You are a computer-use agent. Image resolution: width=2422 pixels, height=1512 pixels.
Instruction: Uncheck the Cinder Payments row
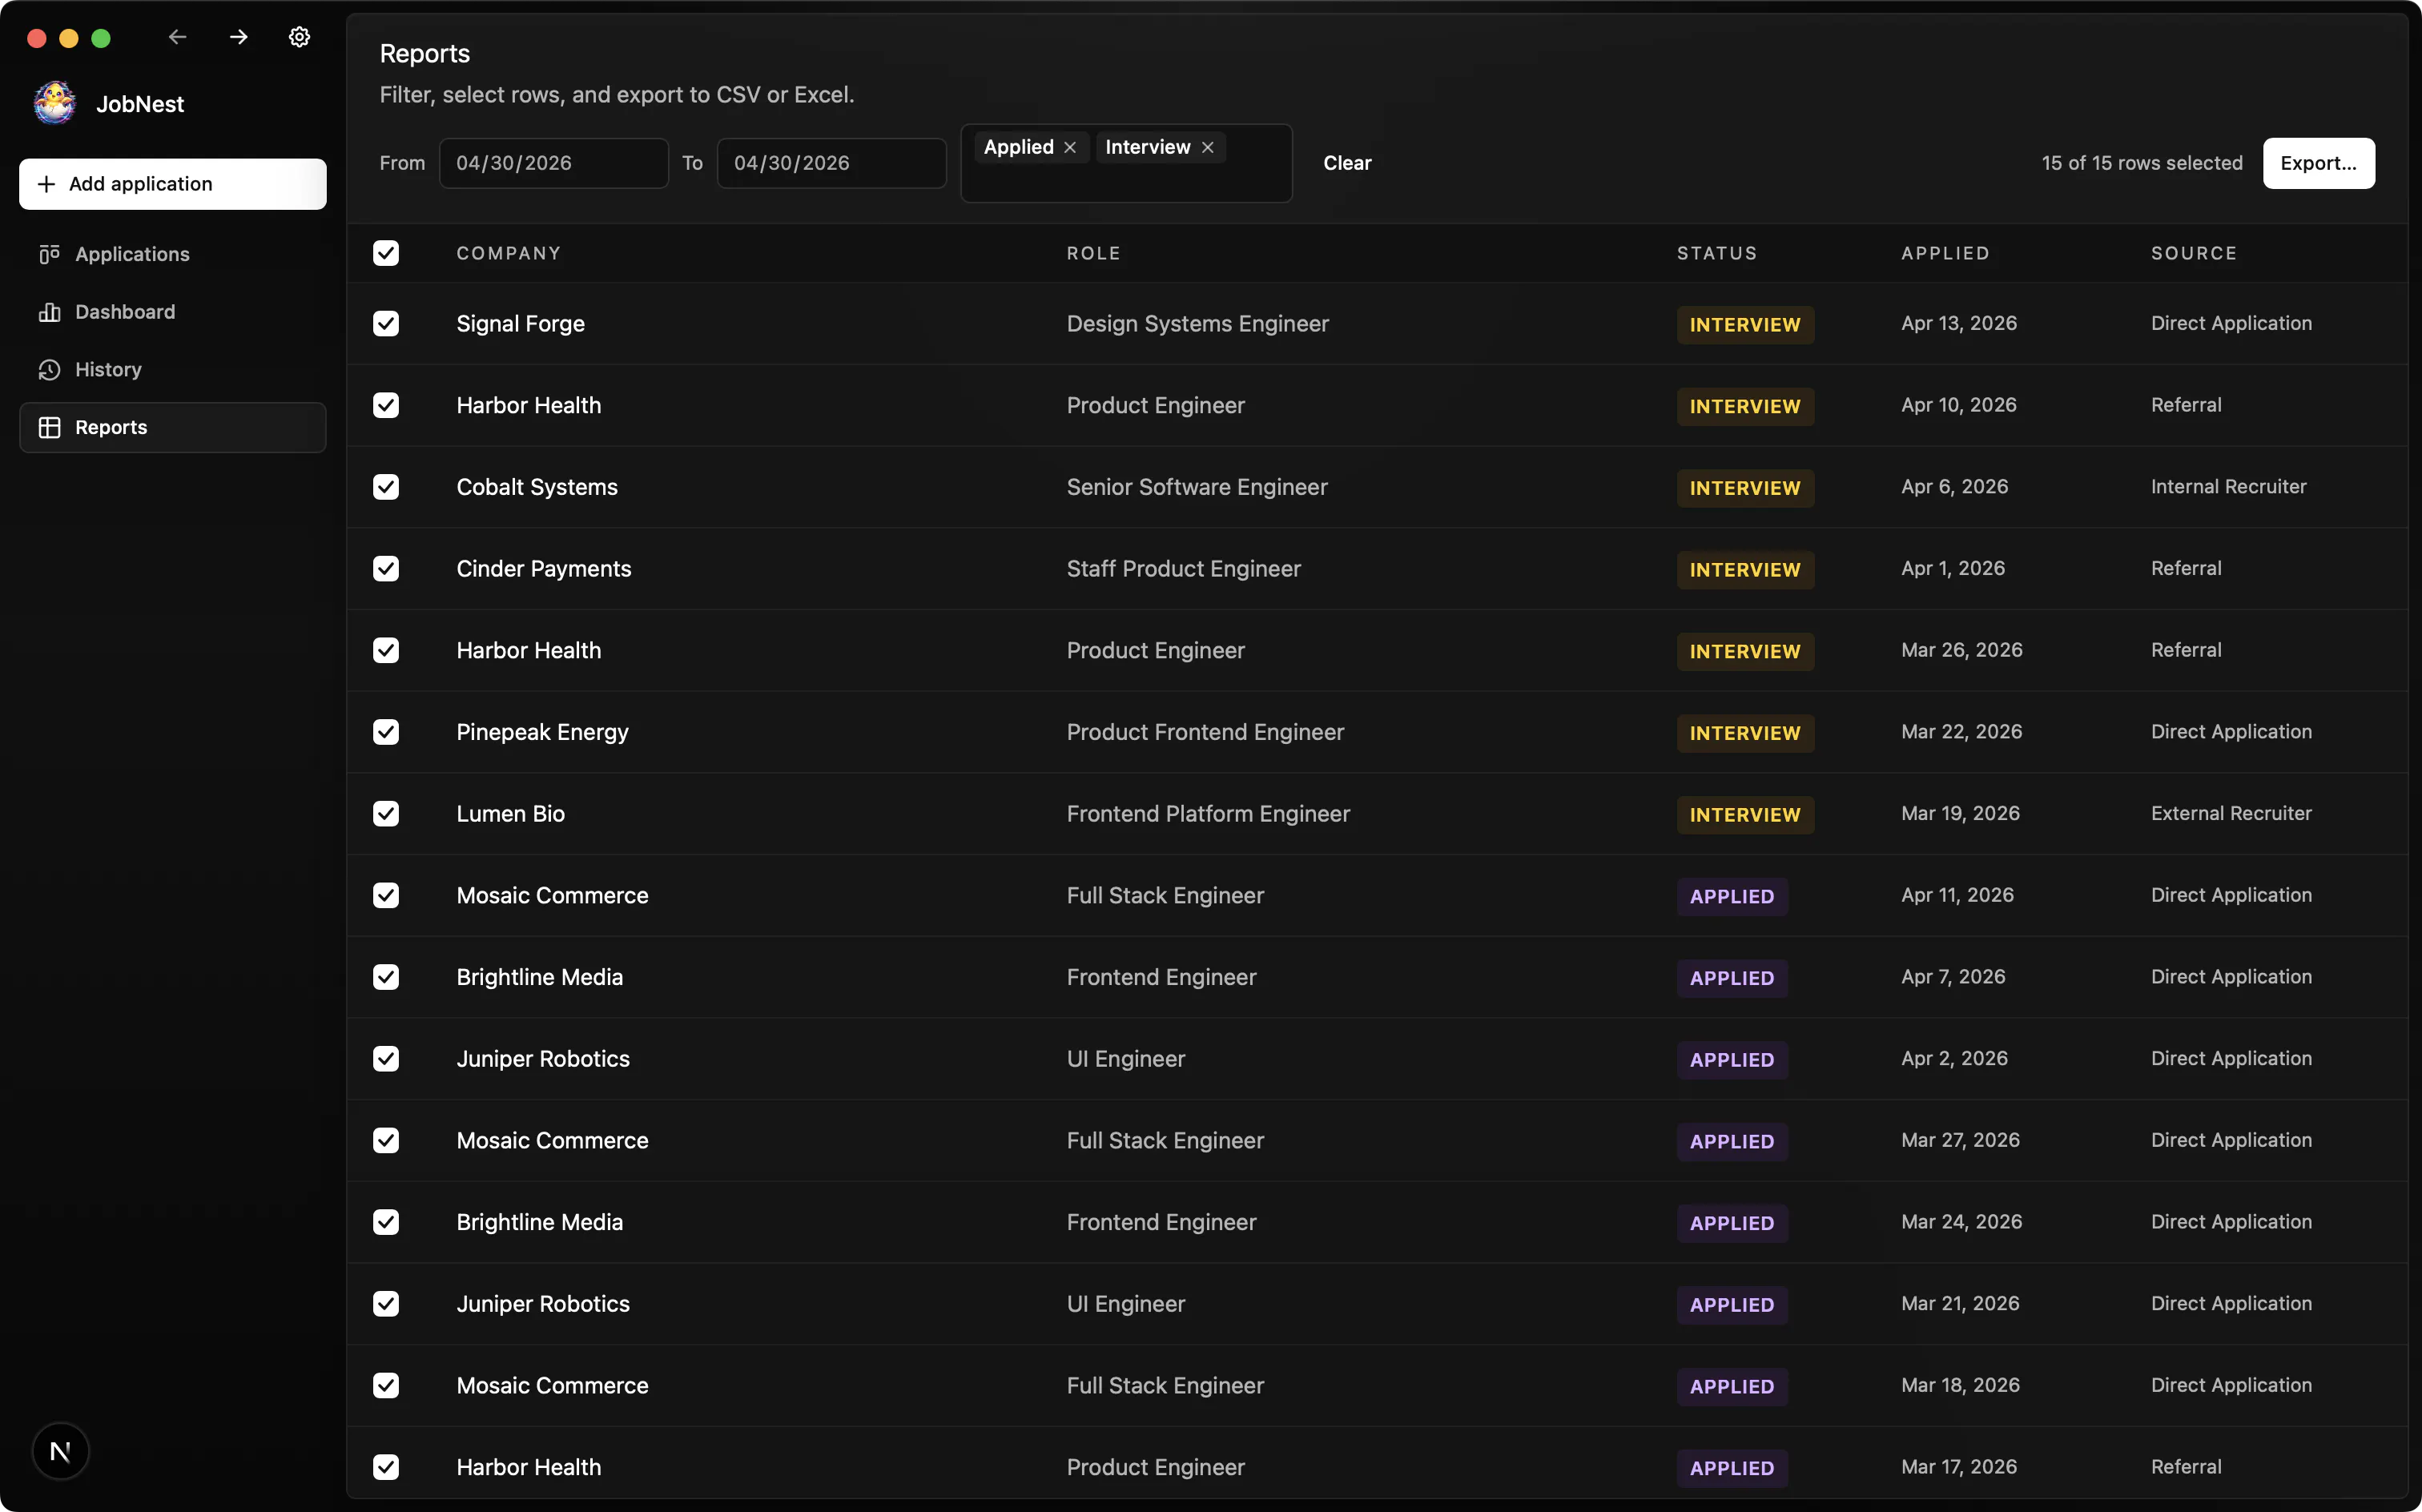tap(386, 568)
